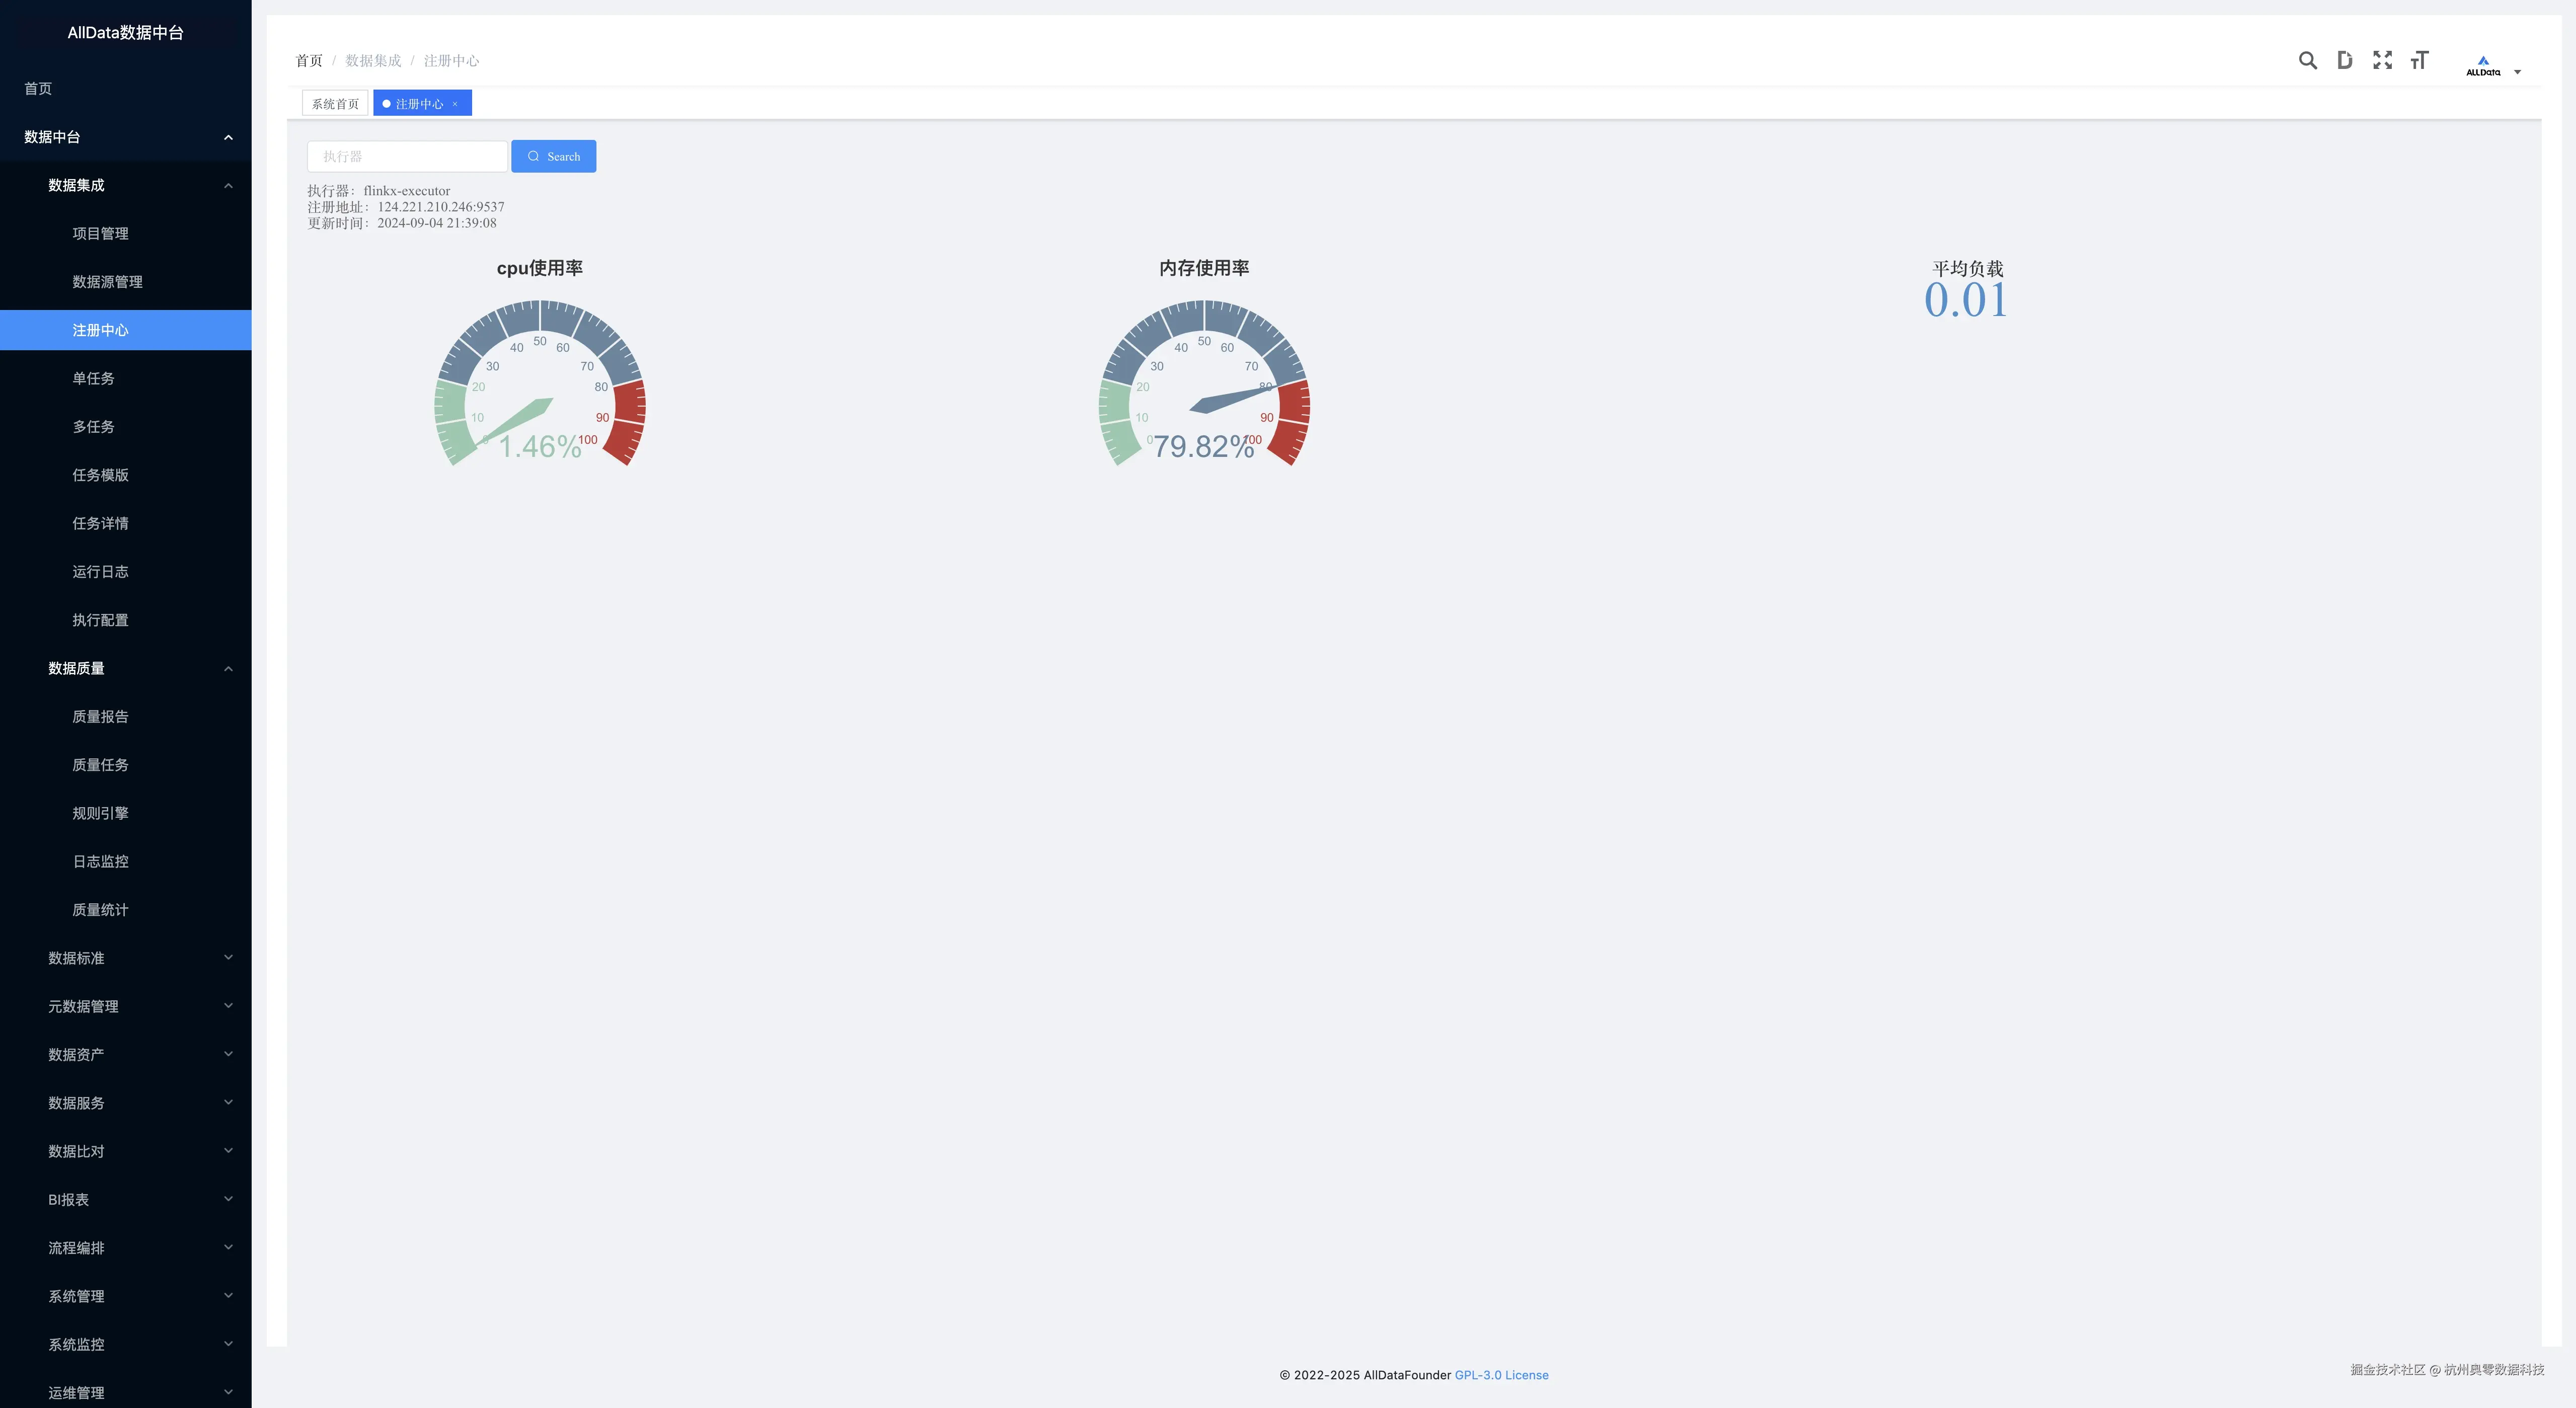Viewport: 2576px width, 1408px height.
Task: Focus the 执行器 search input field
Action: click(407, 156)
